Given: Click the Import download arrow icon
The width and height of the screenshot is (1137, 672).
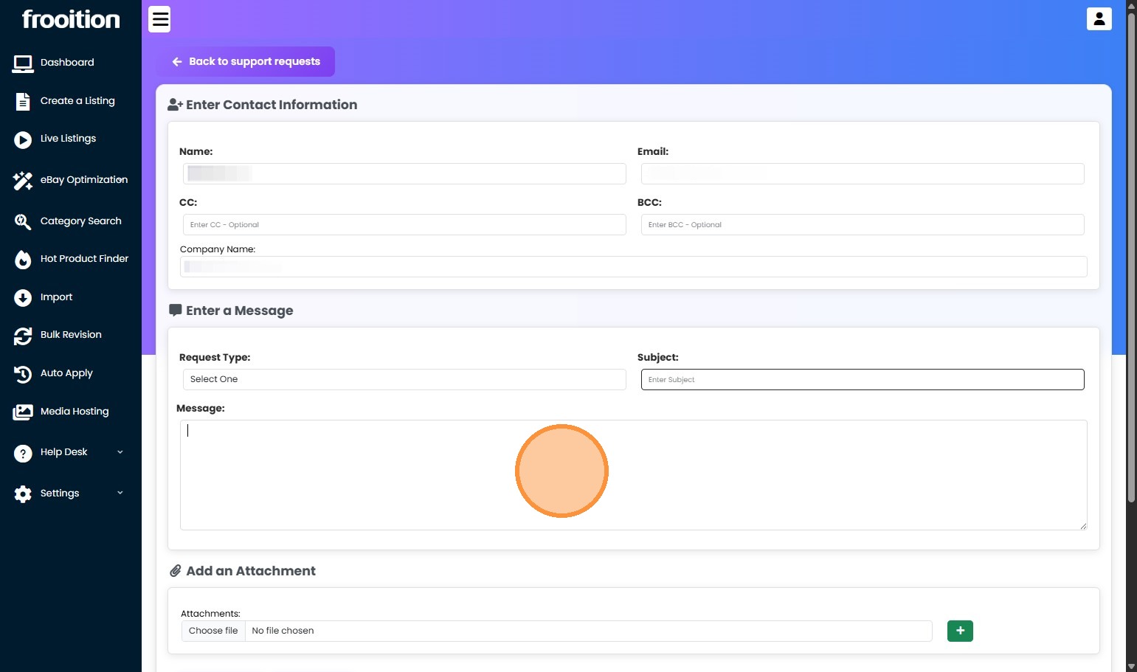Looking at the screenshot, I should point(23,297).
